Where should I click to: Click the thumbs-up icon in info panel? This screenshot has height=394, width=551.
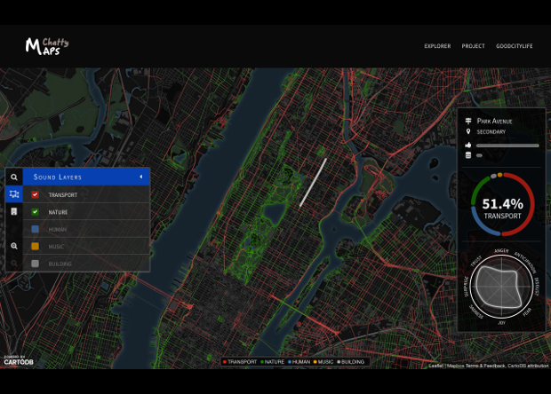click(468, 145)
